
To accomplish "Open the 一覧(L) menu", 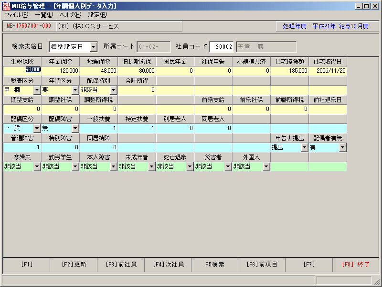I will [x=44, y=15].
